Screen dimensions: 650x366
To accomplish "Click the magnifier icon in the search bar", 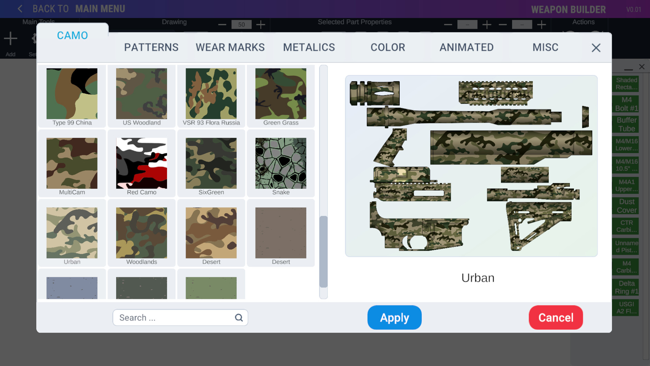I will coord(239,317).
